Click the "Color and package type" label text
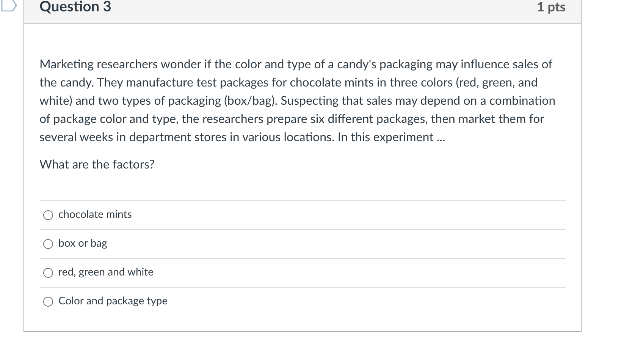The height and width of the screenshot is (337, 624). 113,301
